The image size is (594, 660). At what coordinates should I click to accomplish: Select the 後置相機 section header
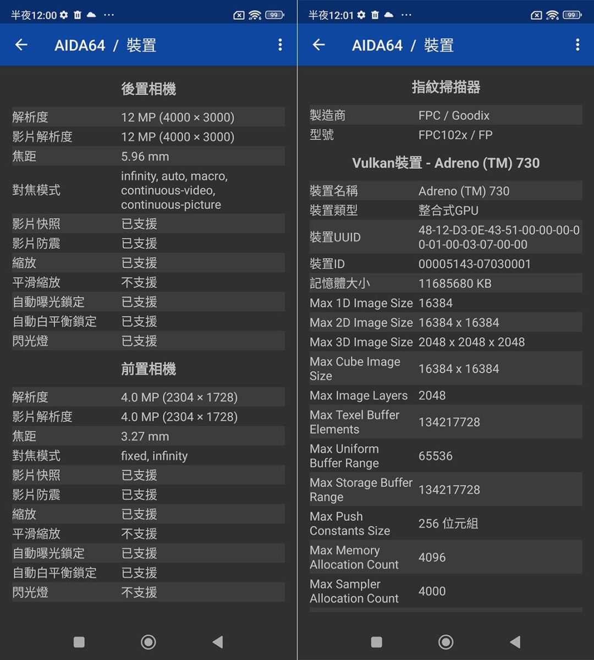pos(148,89)
